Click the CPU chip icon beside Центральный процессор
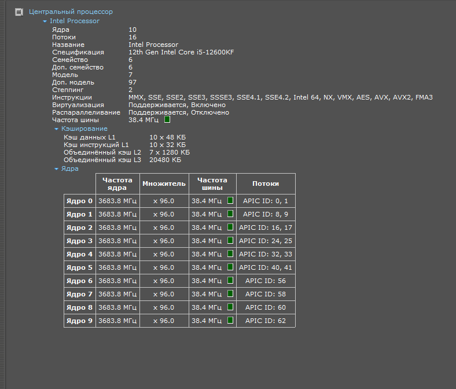 [19, 12]
